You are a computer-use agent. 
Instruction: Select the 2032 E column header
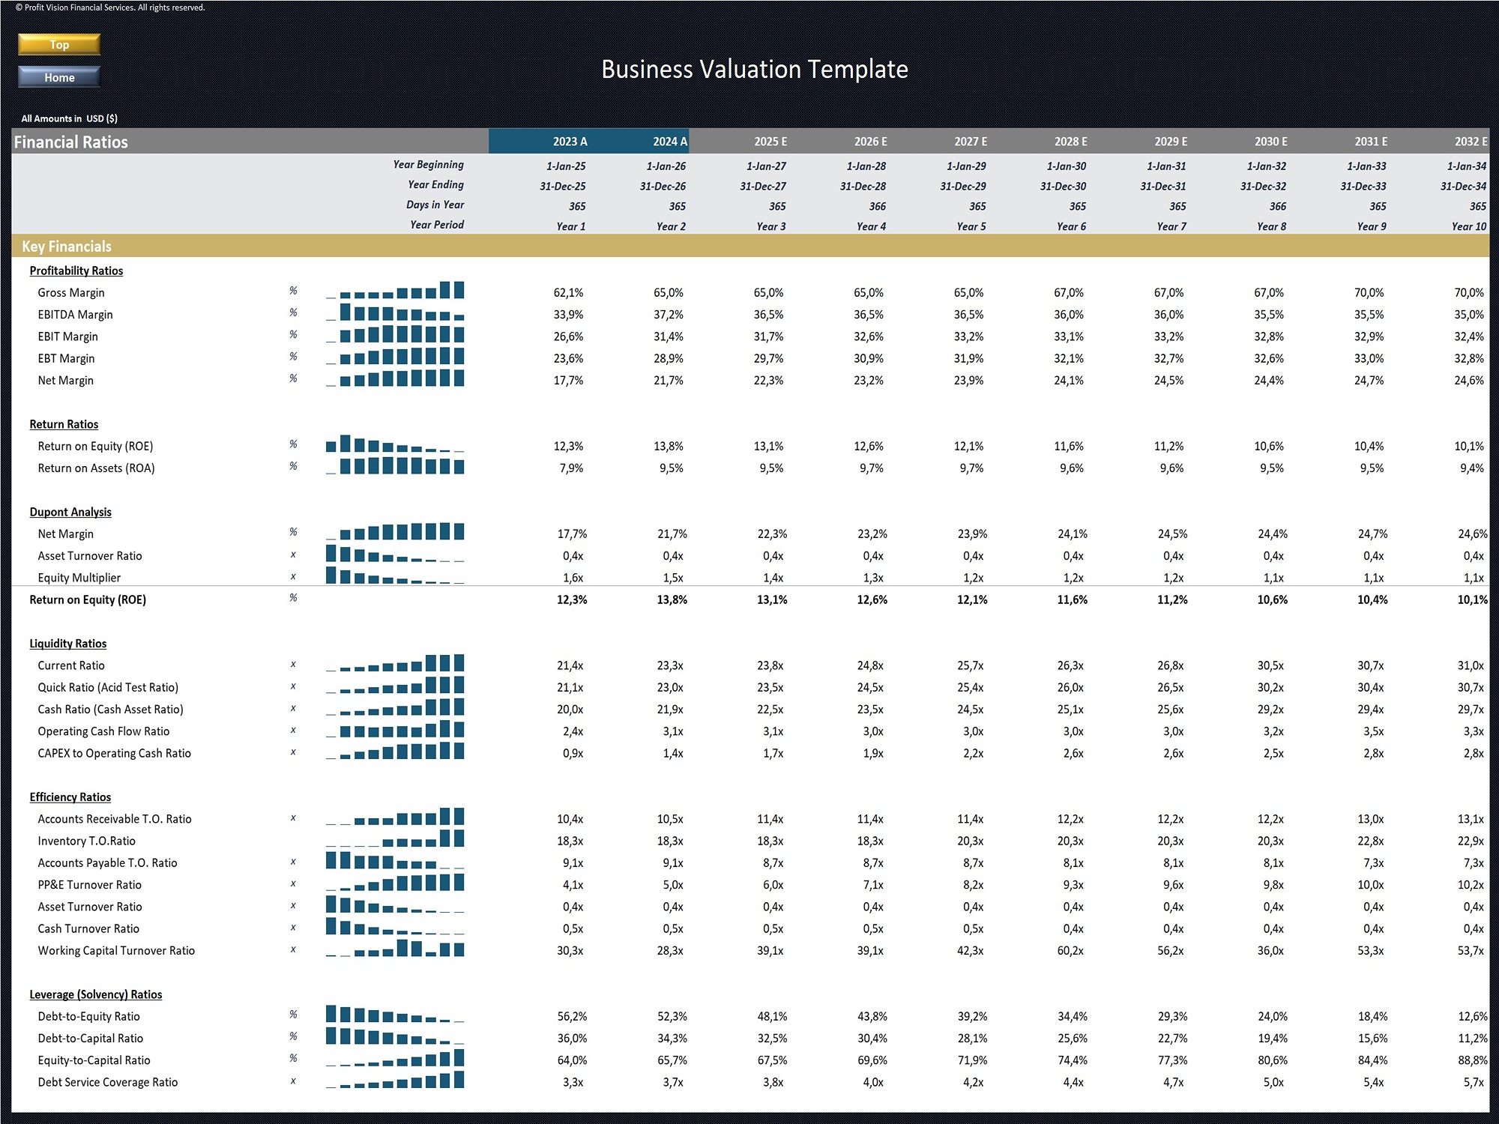[1470, 142]
